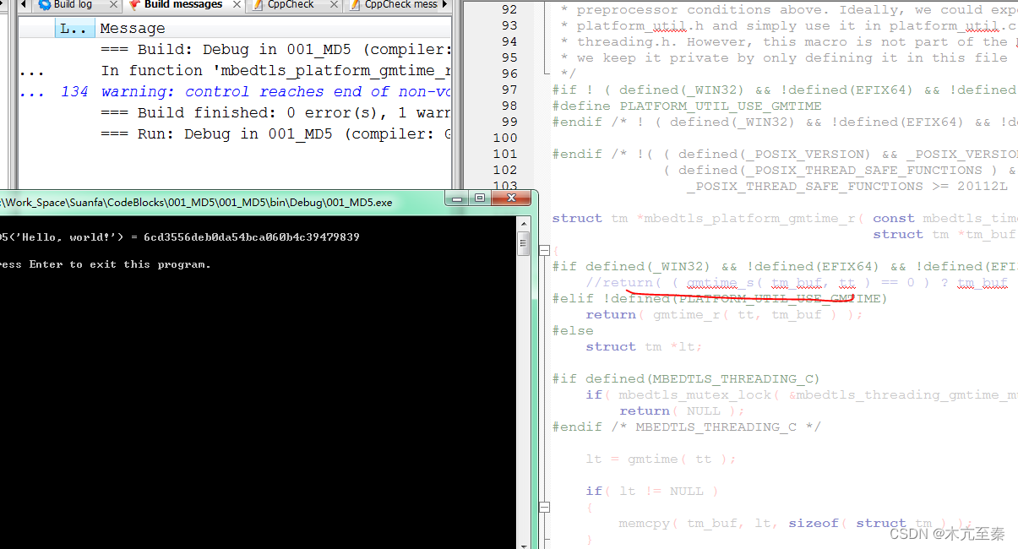
Task: Collapse the code fold beside the struct tm function
Action: click(545, 250)
